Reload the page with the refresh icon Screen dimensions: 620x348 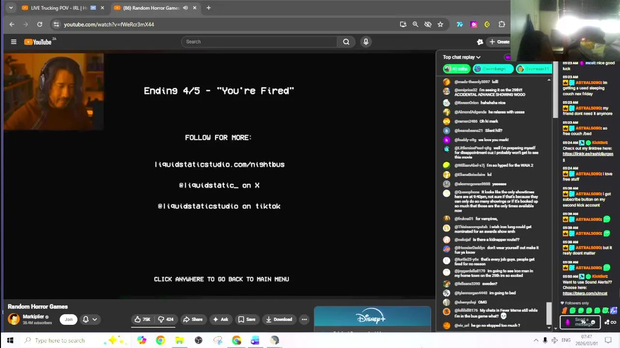coord(40,24)
